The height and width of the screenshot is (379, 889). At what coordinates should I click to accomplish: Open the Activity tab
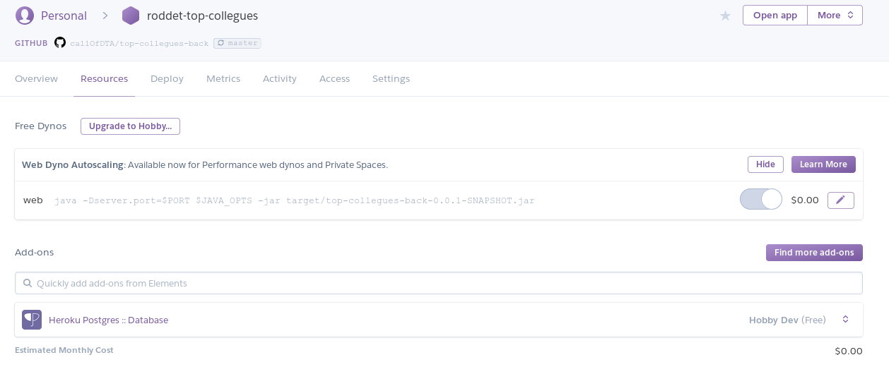pyautogui.click(x=280, y=78)
